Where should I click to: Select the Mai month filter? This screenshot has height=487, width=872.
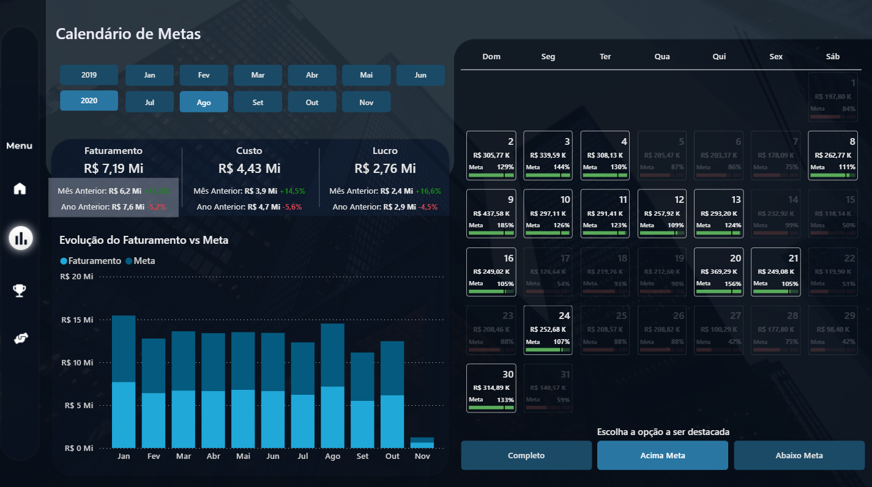pyautogui.click(x=367, y=75)
